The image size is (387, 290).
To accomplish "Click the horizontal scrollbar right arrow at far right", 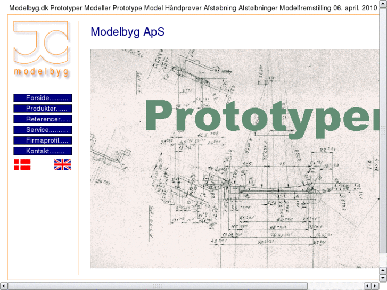I will point(375,286).
